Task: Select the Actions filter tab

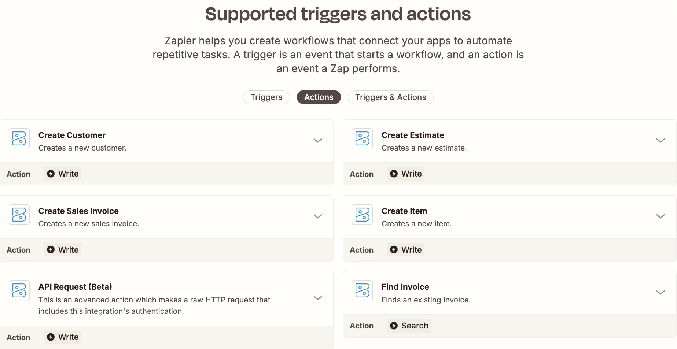Action: (x=319, y=97)
